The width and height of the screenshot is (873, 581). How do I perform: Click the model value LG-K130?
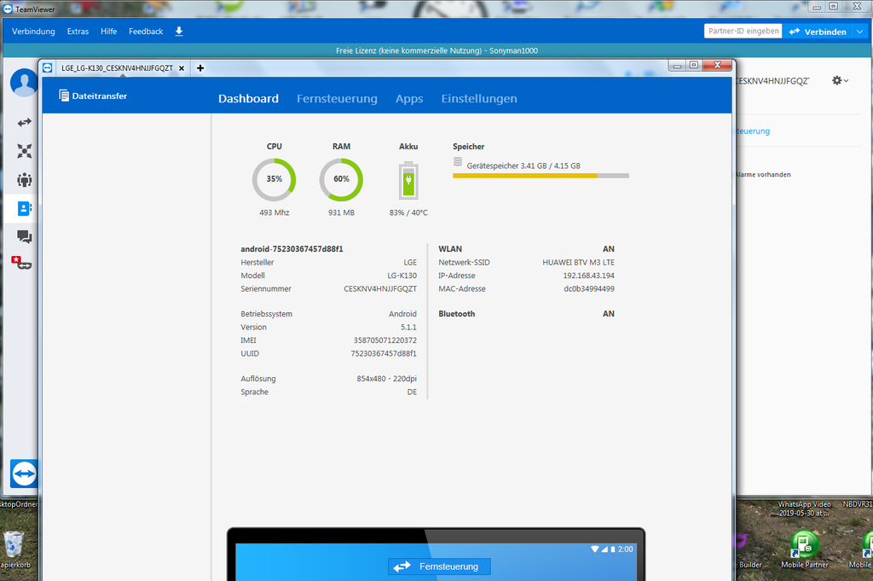(402, 276)
